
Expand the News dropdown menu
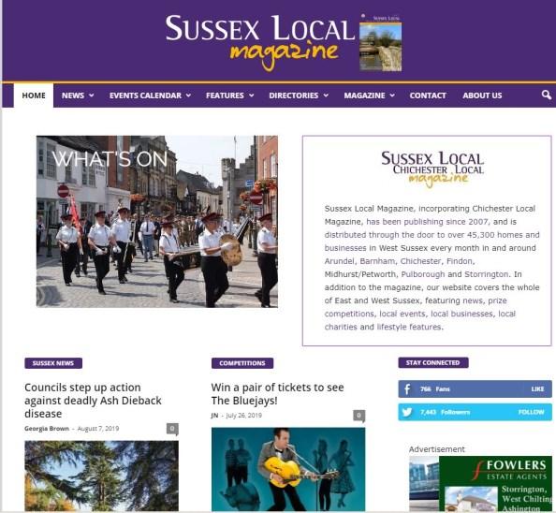[78, 95]
